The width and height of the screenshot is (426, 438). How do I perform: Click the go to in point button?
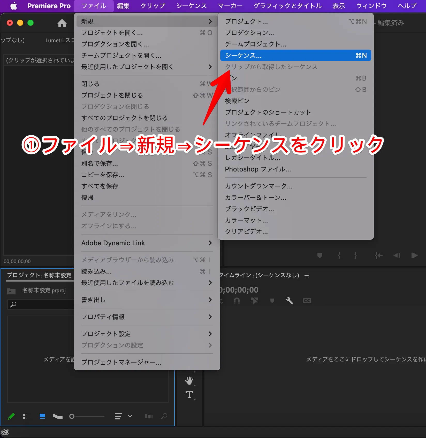pos(379,255)
